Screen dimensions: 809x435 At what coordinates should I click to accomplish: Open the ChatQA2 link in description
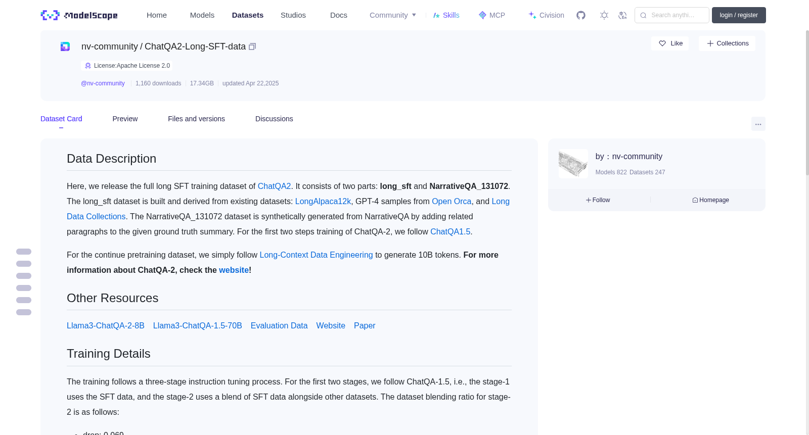(274, 186)
